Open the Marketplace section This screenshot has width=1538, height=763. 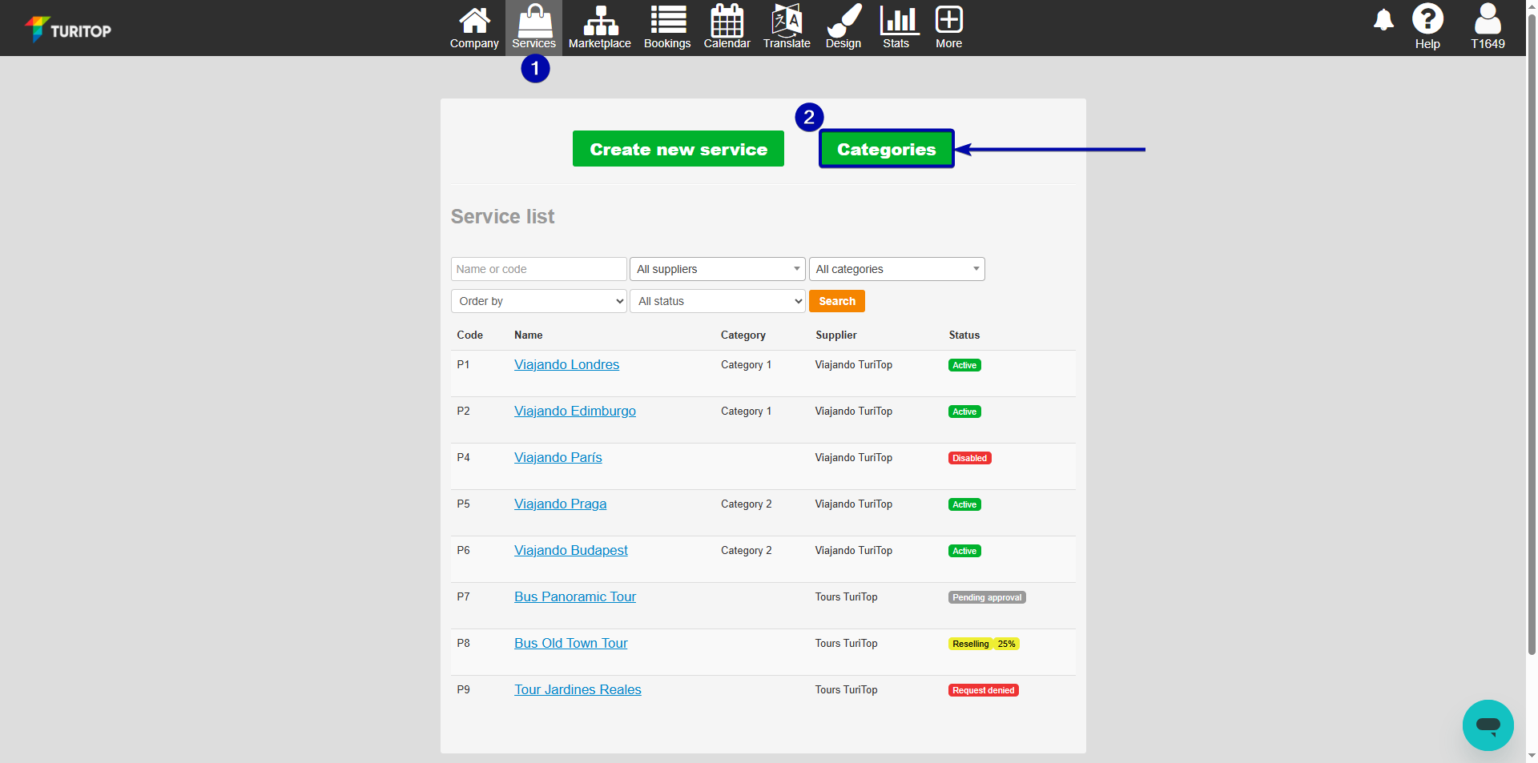tap(599, 26)
